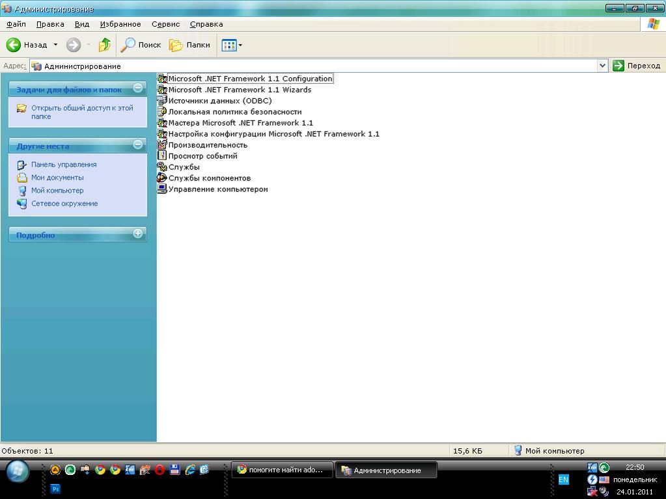Open Мои документы link
Viewport: 666px width, 499px height.
pos(57,178)
